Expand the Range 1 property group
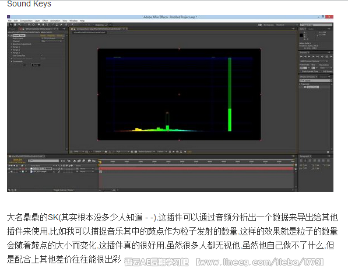 (x=12, y=47)
